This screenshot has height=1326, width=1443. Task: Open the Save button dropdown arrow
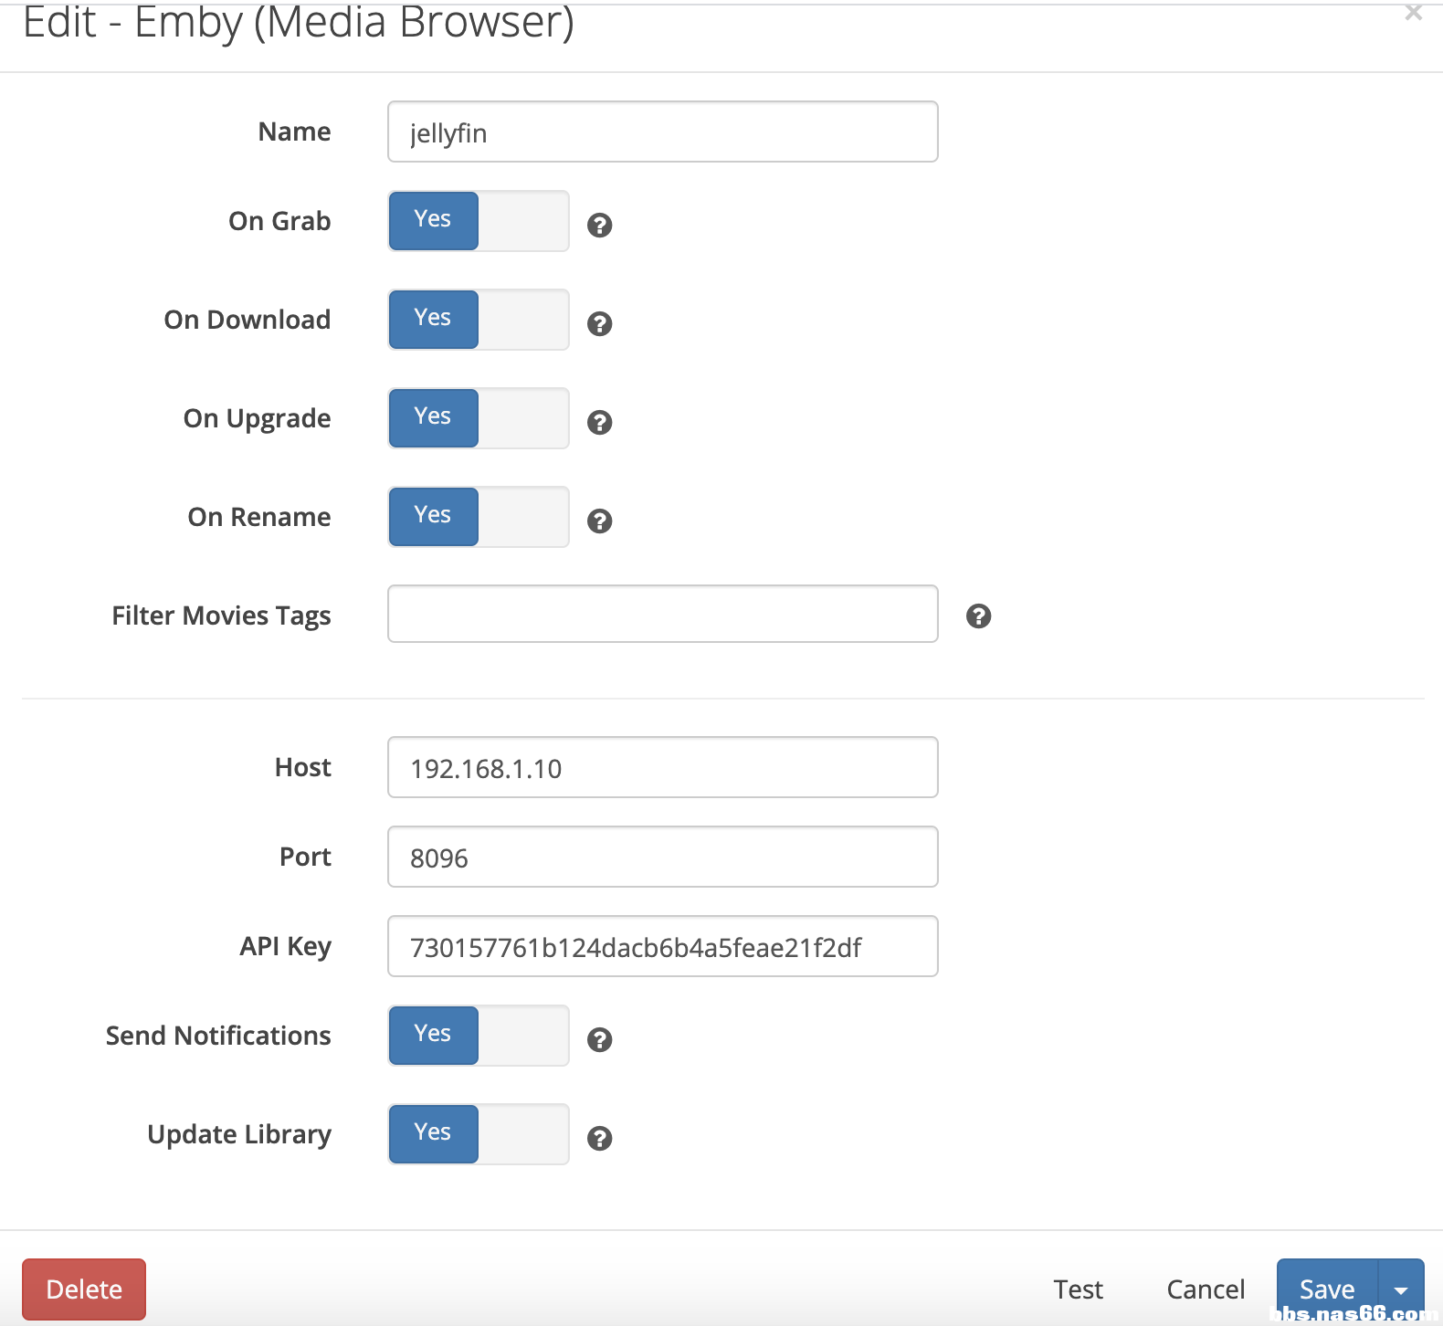tap(1401, 1289)
